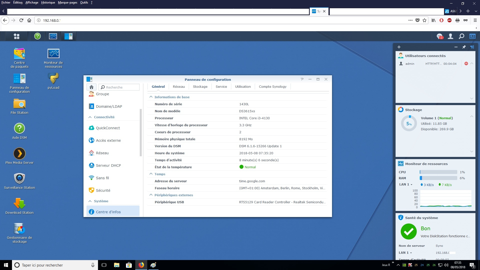Viewport: 480px width, 270px height.
Task: Toggle the widgets panel icon
Action: point(472,36)
